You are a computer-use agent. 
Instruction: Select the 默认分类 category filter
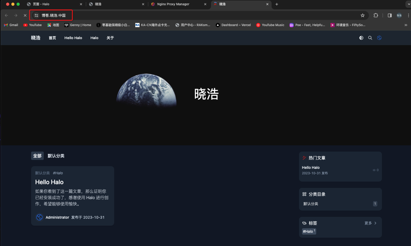click(56, 156)
